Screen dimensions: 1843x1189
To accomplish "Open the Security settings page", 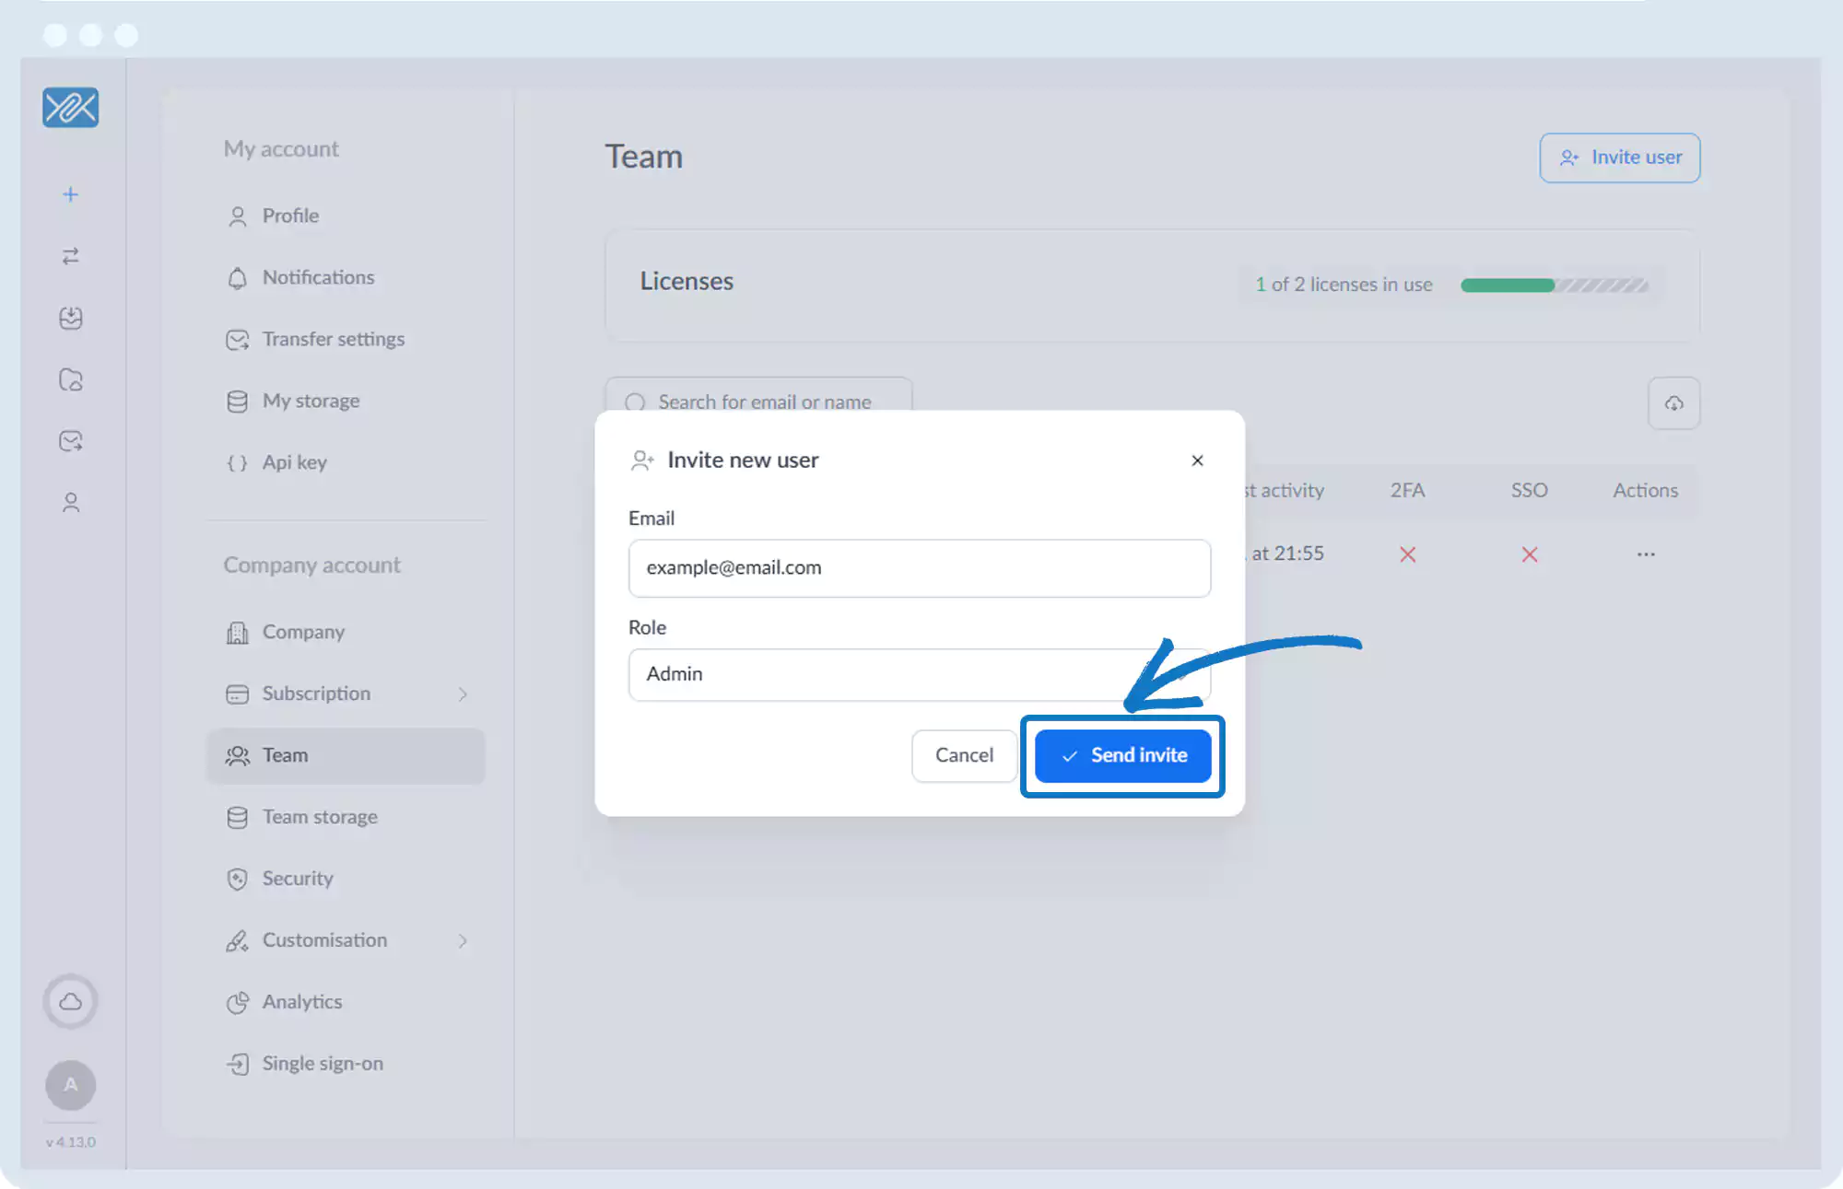I will (297, 879).
